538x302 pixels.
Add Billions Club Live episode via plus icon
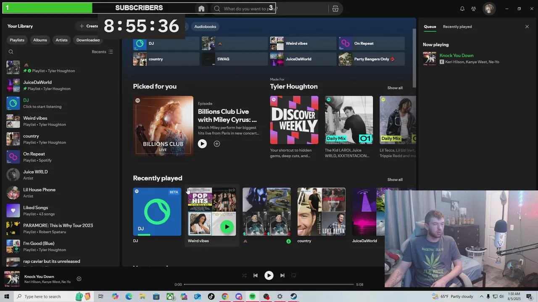(217, 143)
